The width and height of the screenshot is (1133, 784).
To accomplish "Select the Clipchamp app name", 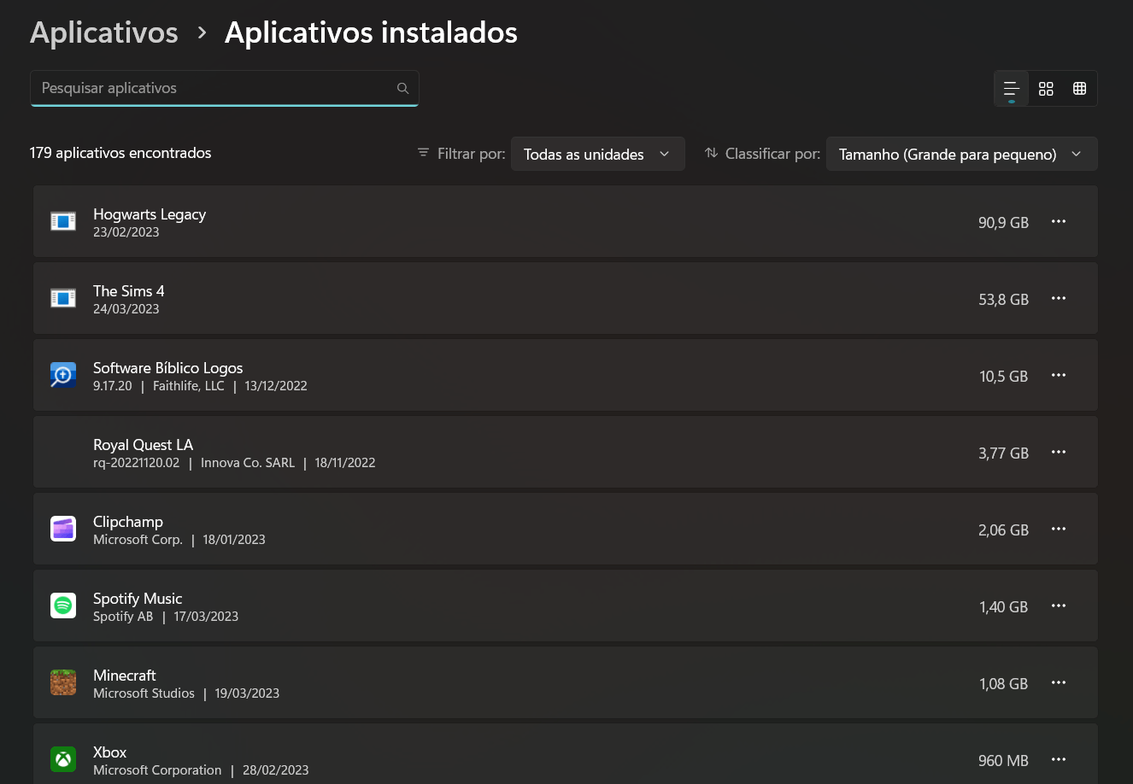I will [128, 522].
